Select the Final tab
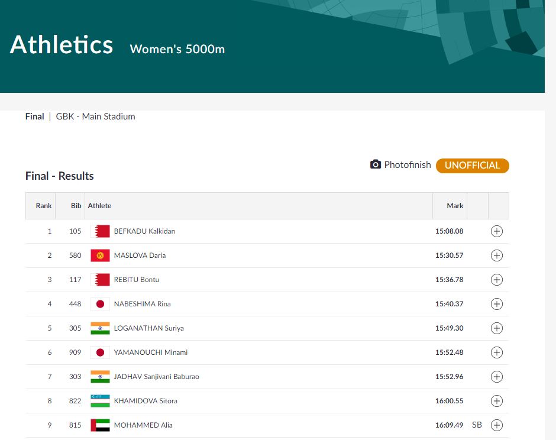Screen dimensions: 556x440 (35, 117)
